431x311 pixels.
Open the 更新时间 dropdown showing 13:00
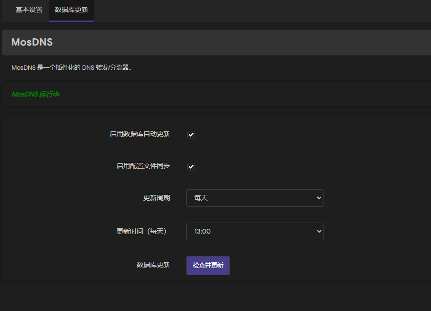(x=255, y=231)
